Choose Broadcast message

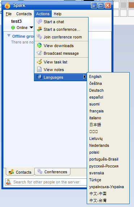pyautogui.click(x=61, y=53)
